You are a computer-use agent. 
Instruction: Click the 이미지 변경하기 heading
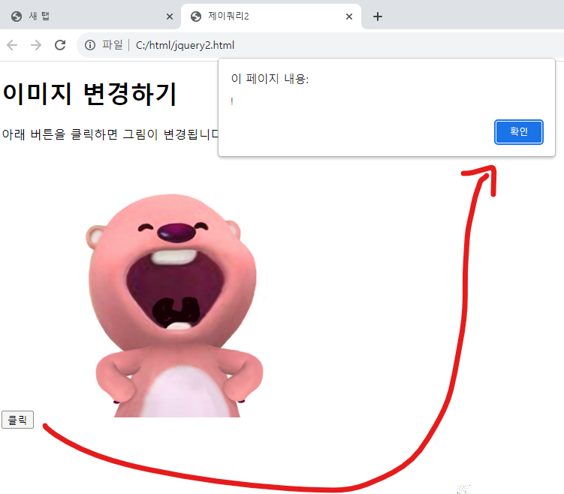click(x=89, y=94)
